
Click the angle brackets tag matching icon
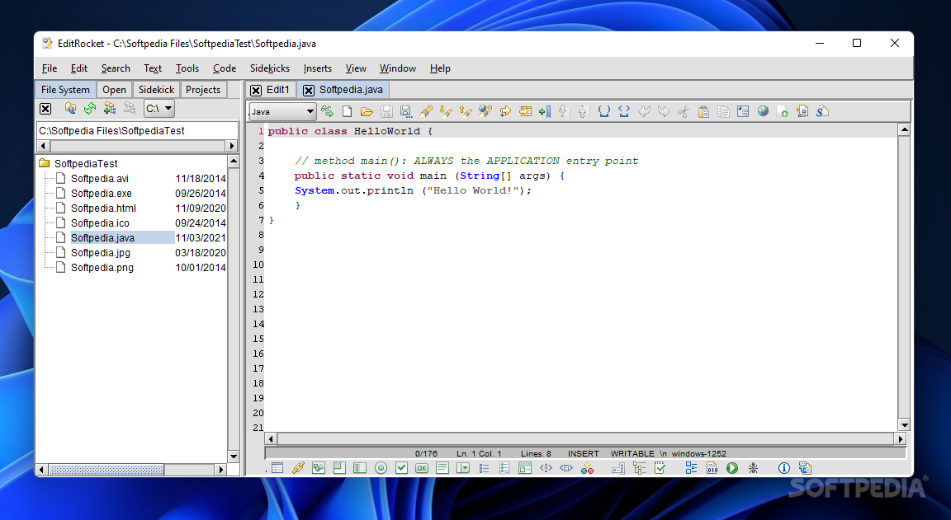[624, 111]
